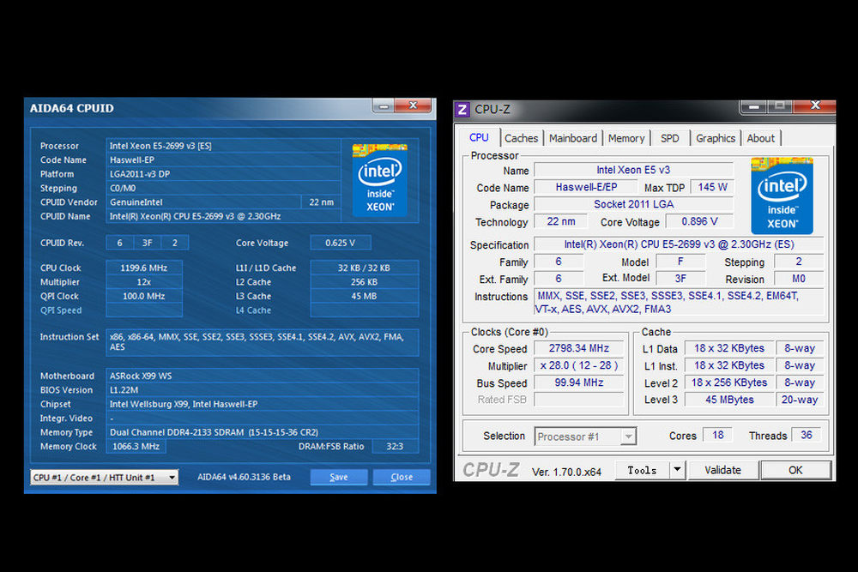Click the Level 3 cache value '45 MBytes'
858x572 pixels.
(729, 400)
